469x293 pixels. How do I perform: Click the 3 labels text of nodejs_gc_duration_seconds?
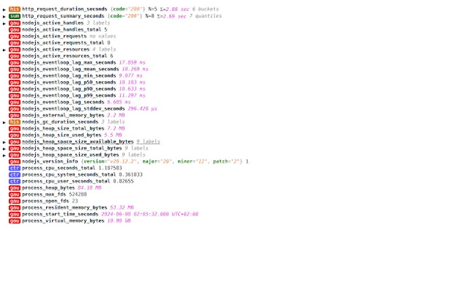pyautogui.click(x=113, y=122)
